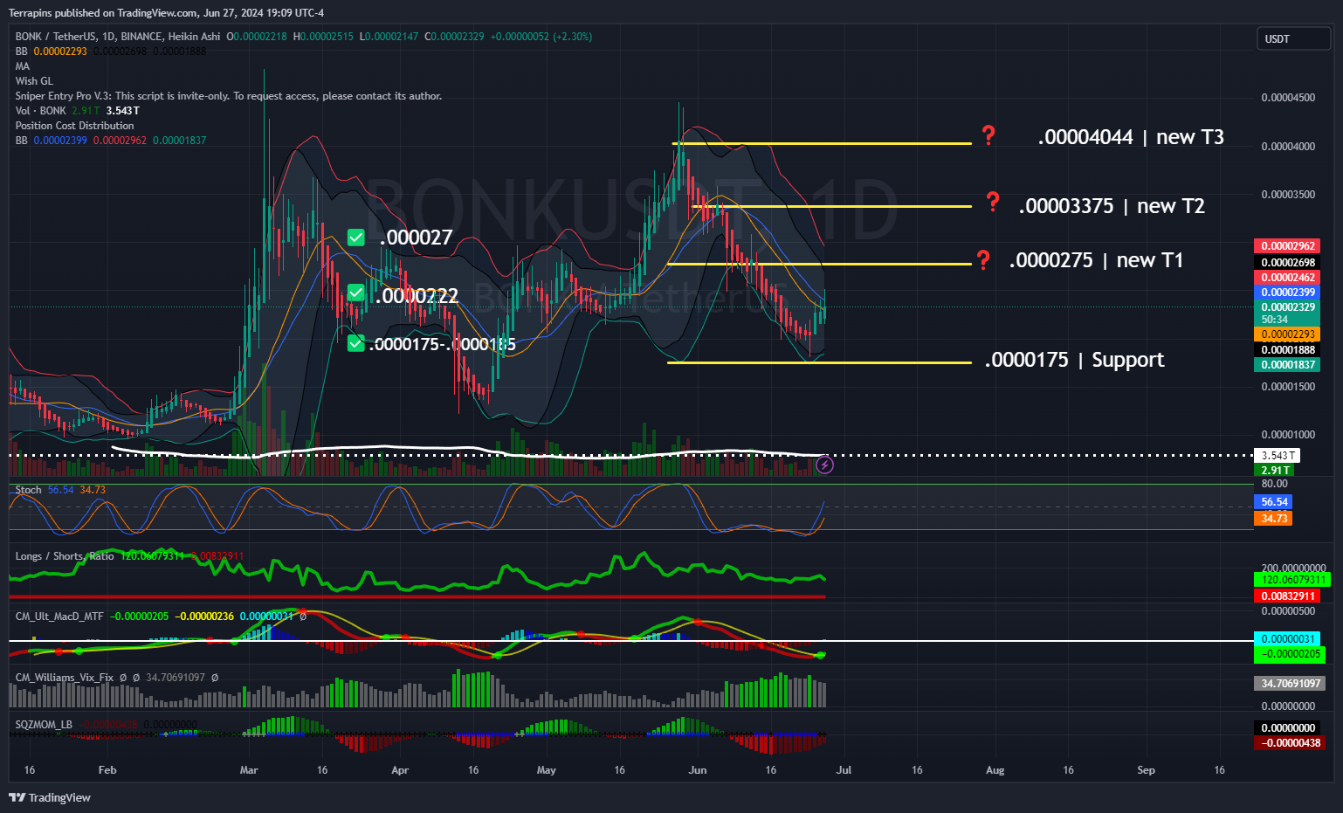Click the SQZMOM_LB indicator legend
This screenshot has height=813, width=1343.
(44, 725)
